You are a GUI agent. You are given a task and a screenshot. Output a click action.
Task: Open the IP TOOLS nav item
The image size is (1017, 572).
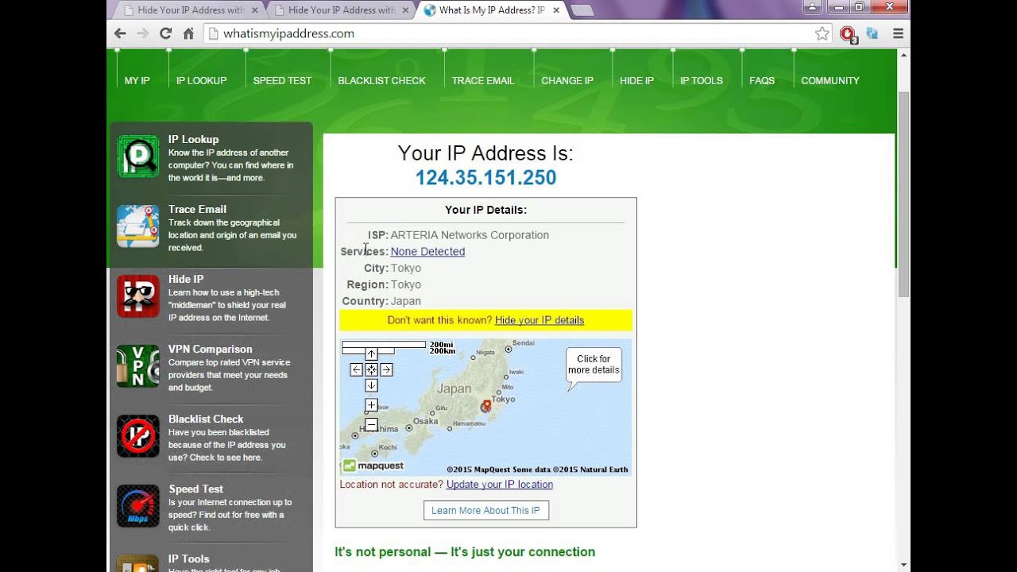coord(702,80)
